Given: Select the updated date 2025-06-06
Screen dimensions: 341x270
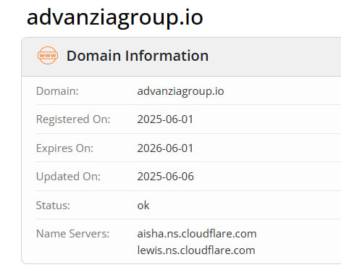Looking at the screenshot, I should pos(166,177).
